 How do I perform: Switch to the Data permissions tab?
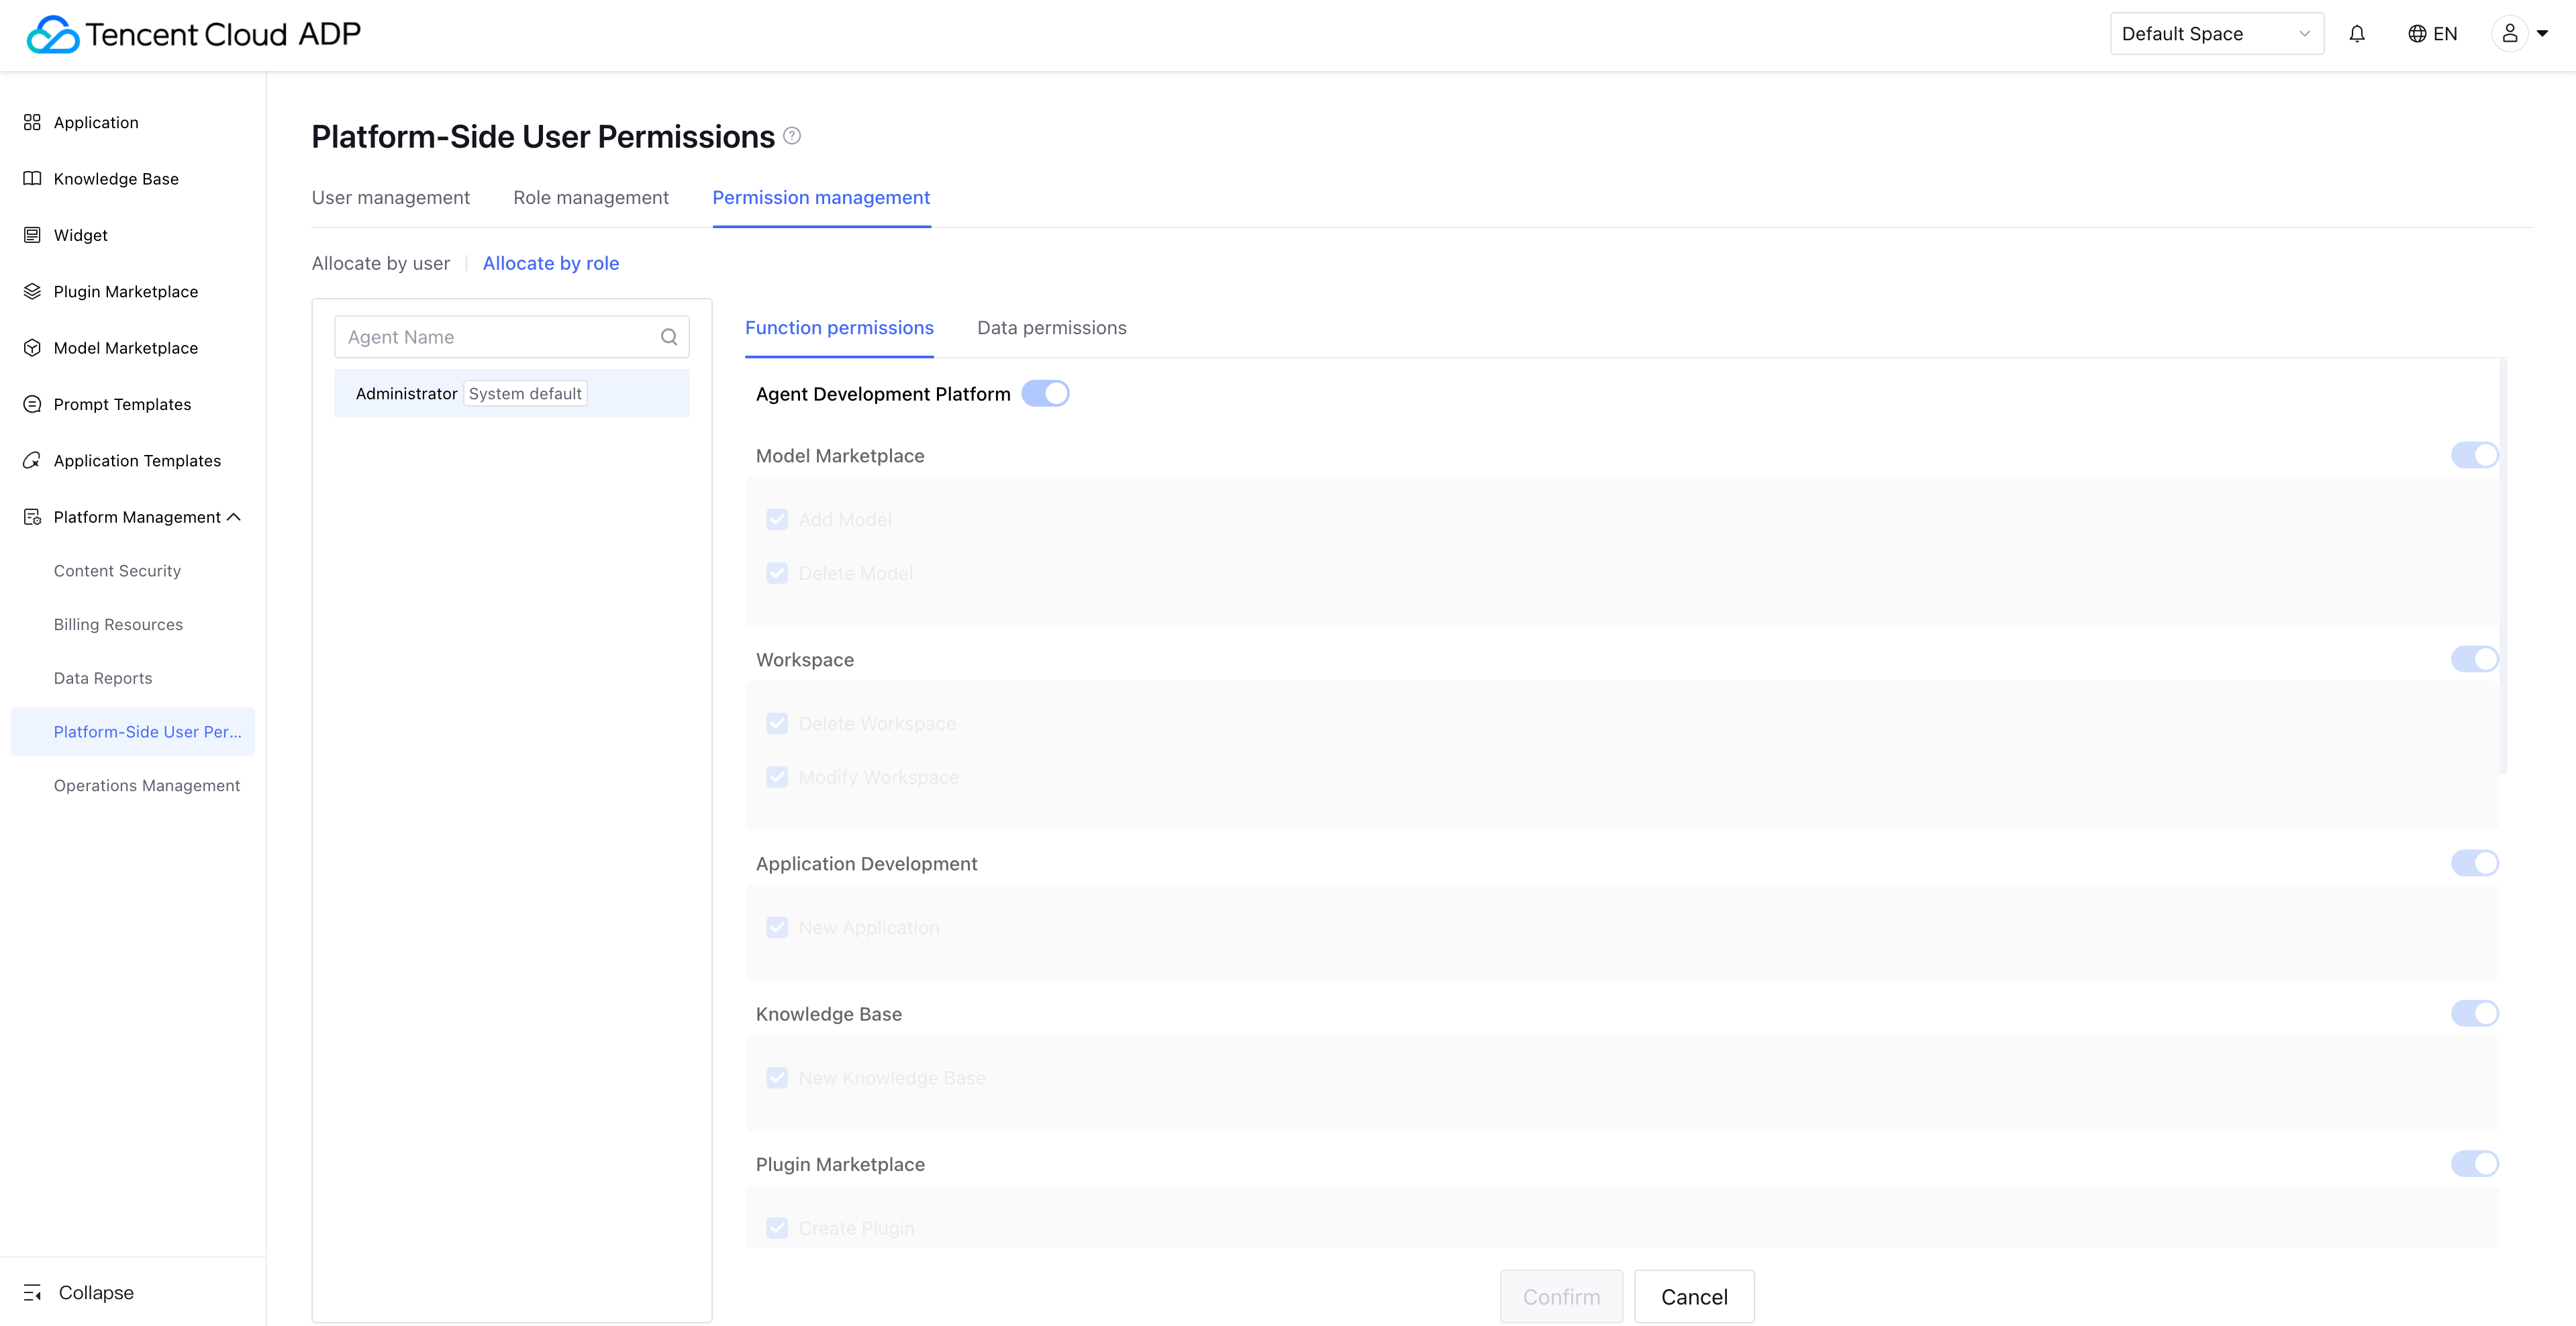pyautogui.click(x=1051, y=328)
